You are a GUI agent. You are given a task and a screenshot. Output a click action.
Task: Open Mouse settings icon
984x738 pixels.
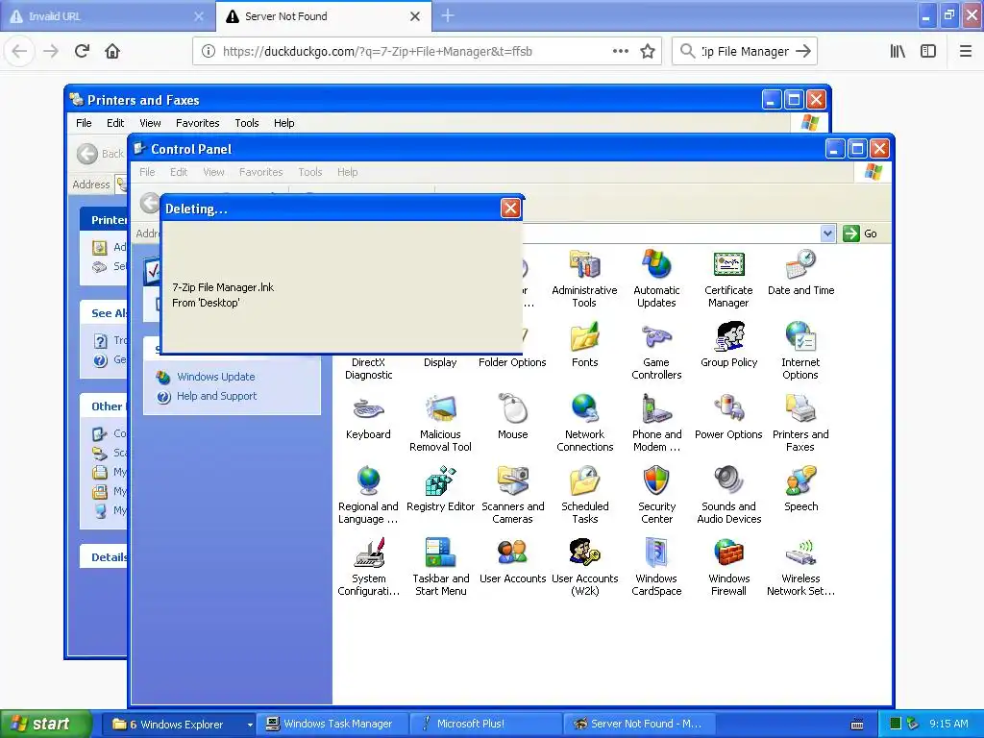tap(512, 417)
